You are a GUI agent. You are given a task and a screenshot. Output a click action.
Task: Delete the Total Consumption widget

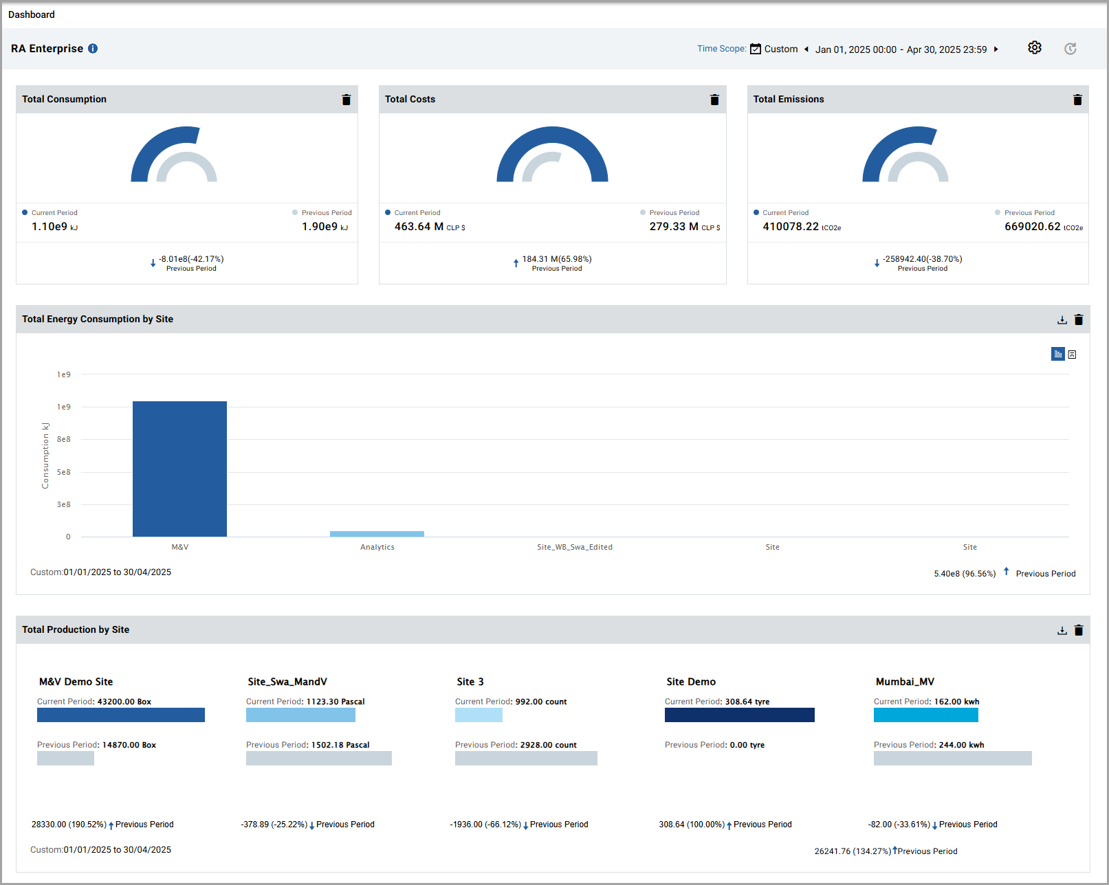coord(346,100)
